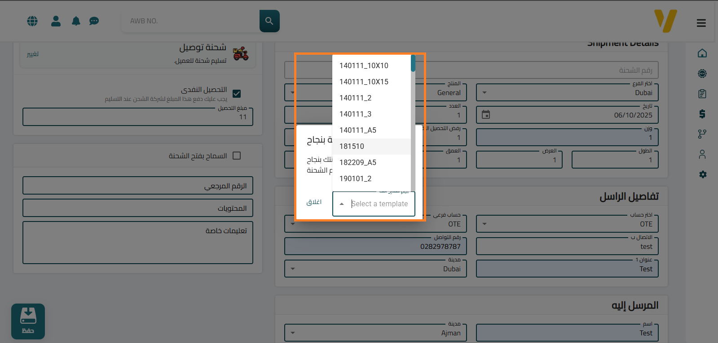Click the width (العرض) field
Image resolution: width=718 pixels, height=343 pixels.
click(x=519, y=160)
